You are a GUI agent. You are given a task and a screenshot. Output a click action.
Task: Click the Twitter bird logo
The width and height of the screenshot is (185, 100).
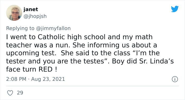tap(175, 9)
